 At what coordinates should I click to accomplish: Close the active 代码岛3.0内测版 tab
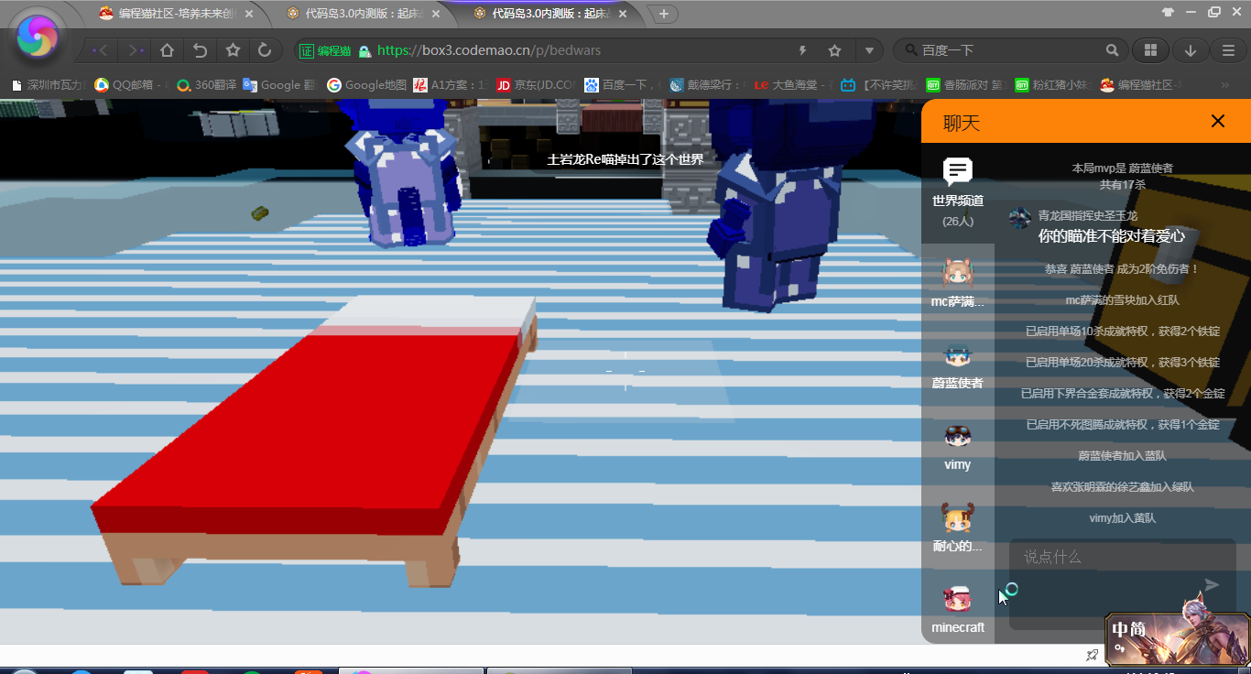click(x=624, y=14)
